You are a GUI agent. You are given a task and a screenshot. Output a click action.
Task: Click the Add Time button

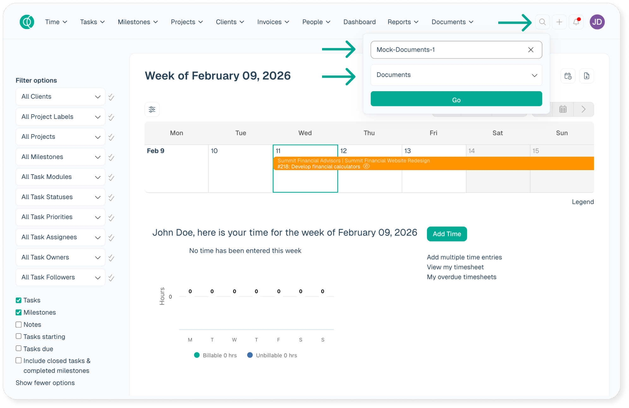[446, 234]
